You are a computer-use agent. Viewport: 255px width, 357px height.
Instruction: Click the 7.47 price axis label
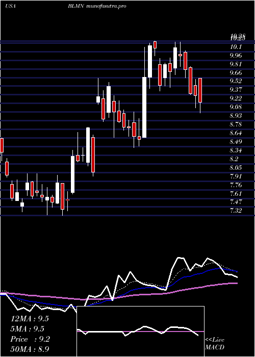coord(237,202)
